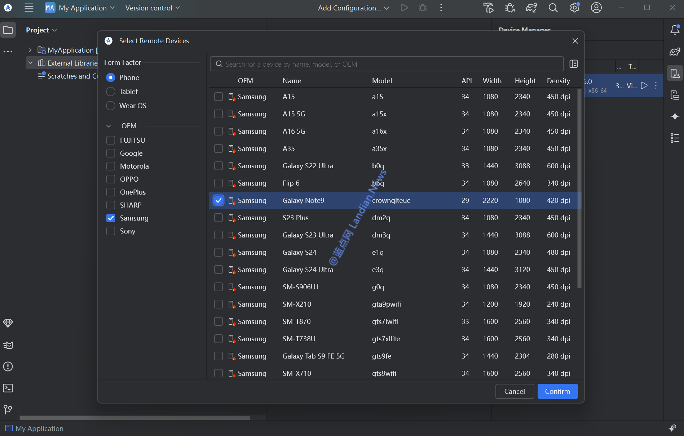This screenshot has width=684, height=436.
Task: Open the main hamburger menu
Action: coord(29,8)
